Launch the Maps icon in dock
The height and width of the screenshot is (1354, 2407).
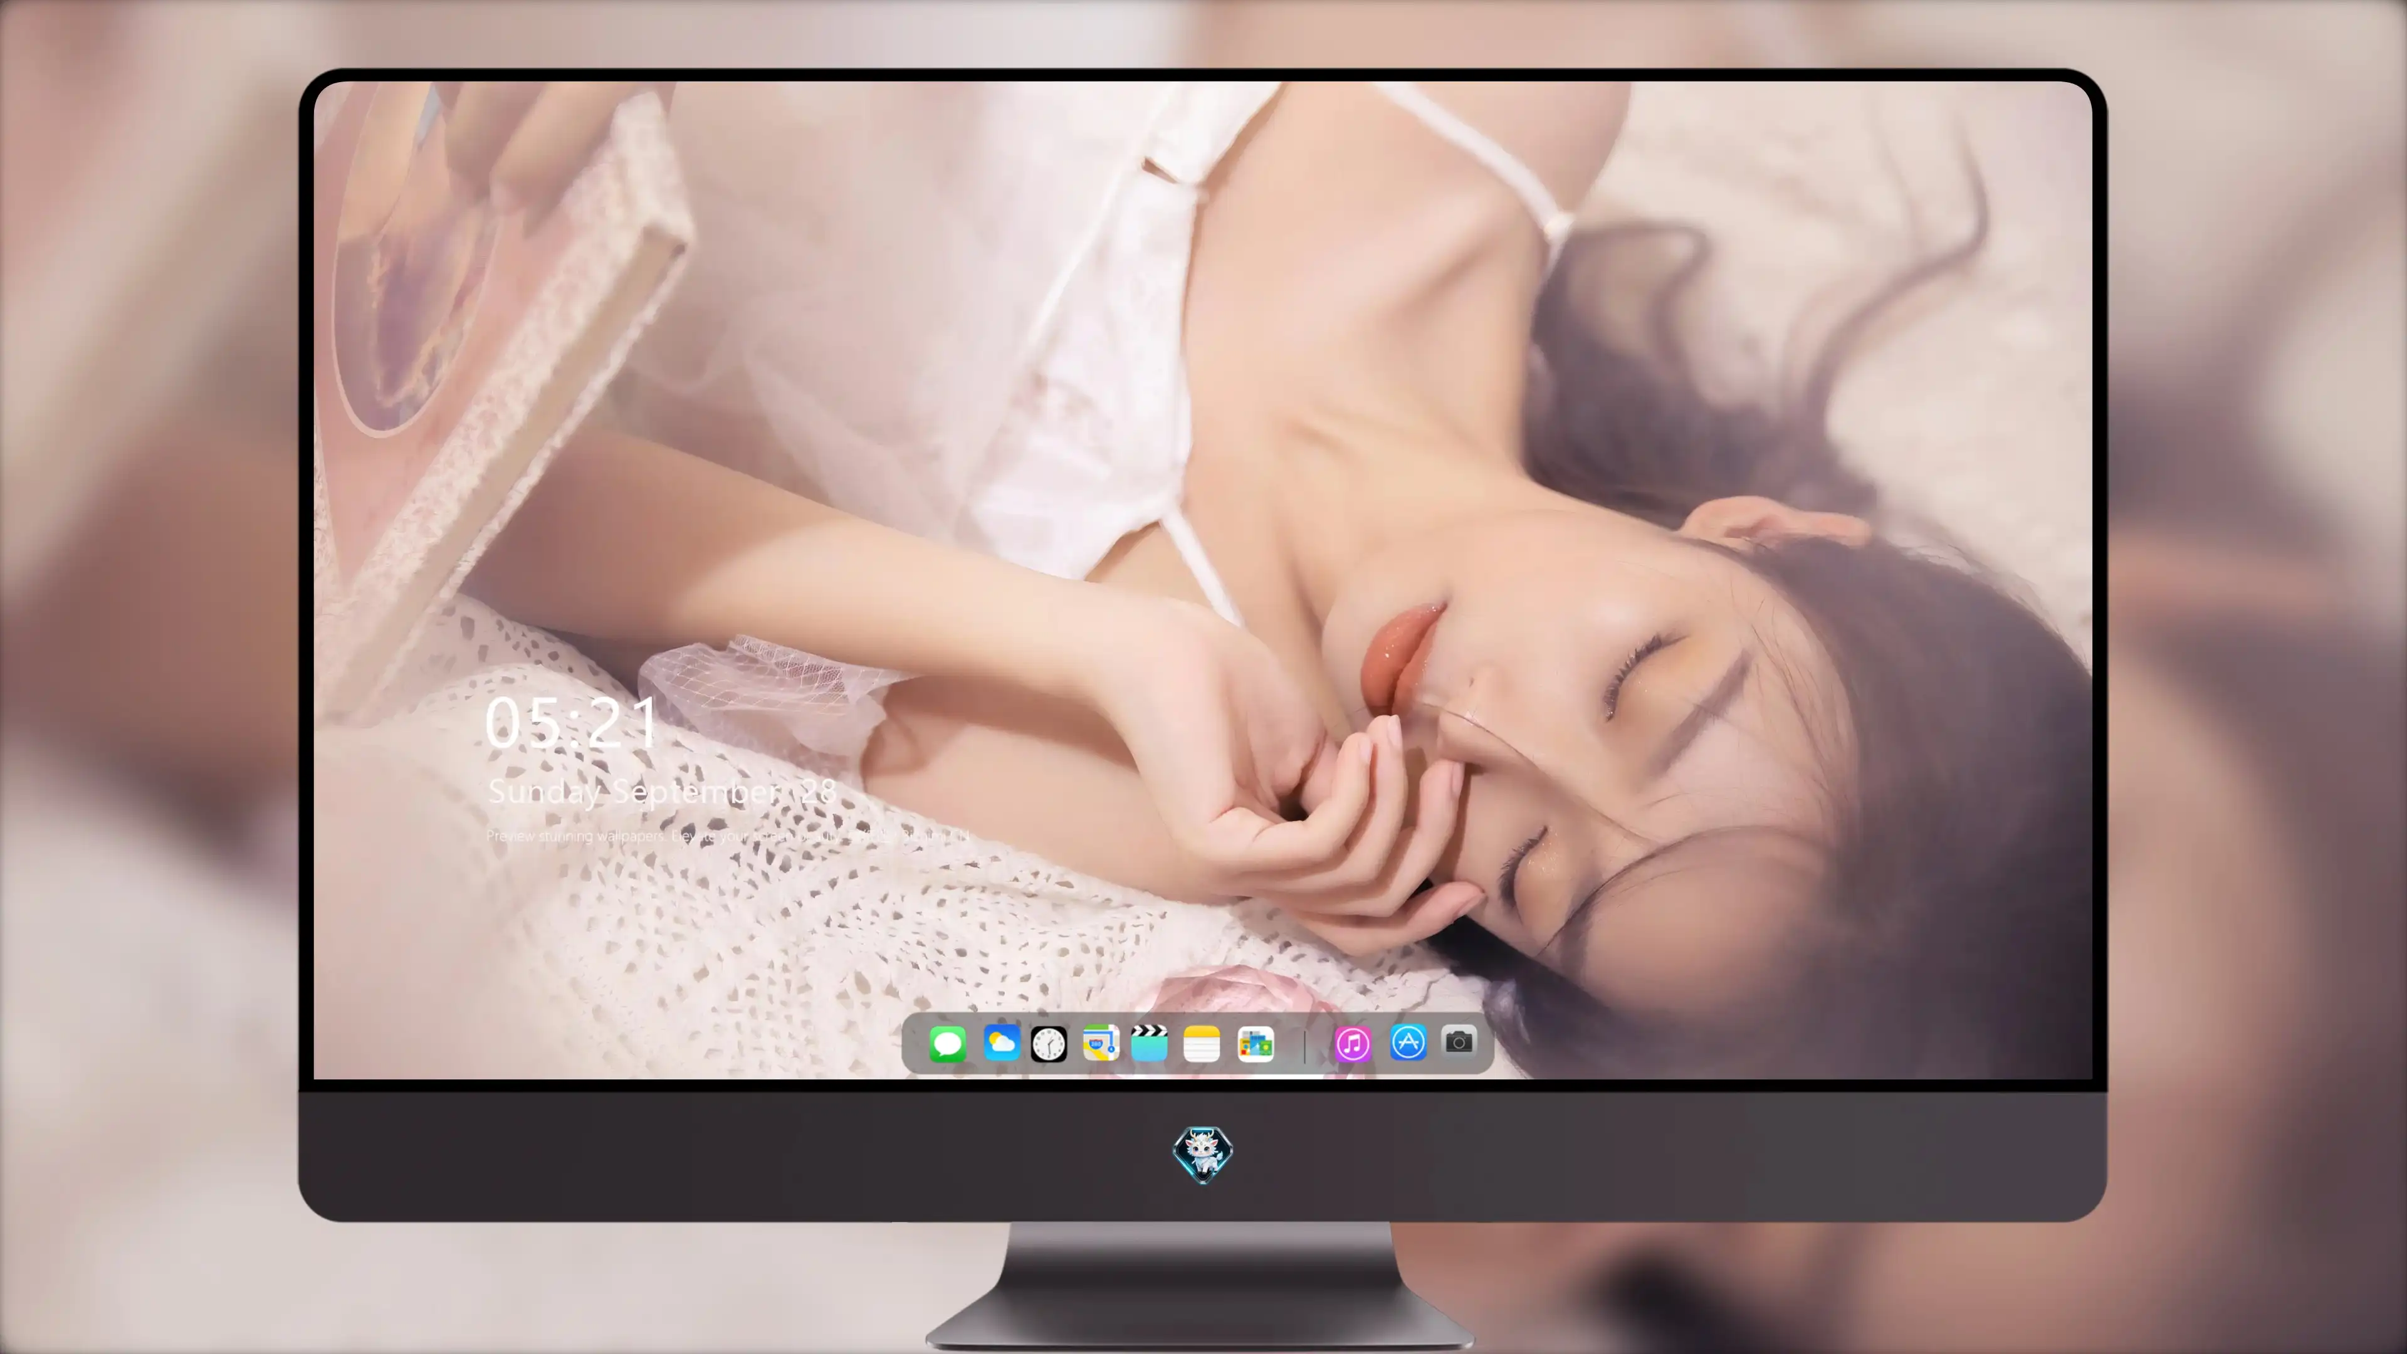point(1101,1043)
